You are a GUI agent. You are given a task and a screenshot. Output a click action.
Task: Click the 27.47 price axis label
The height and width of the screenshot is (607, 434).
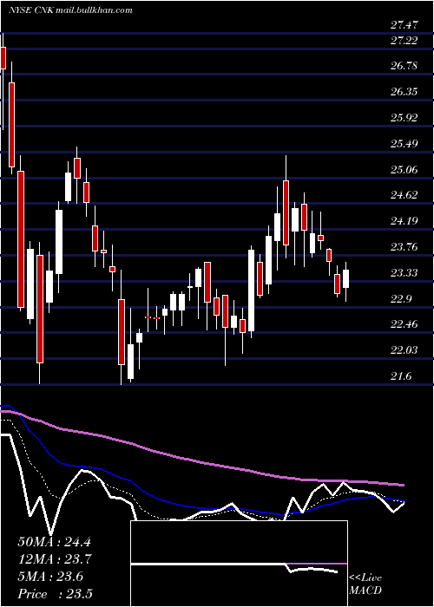coord(404,25)
